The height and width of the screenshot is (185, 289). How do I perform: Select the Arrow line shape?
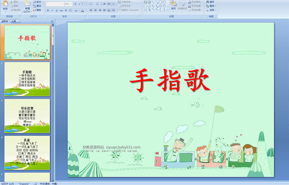156,2
